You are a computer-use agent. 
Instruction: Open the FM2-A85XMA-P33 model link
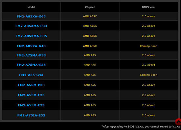31,26
